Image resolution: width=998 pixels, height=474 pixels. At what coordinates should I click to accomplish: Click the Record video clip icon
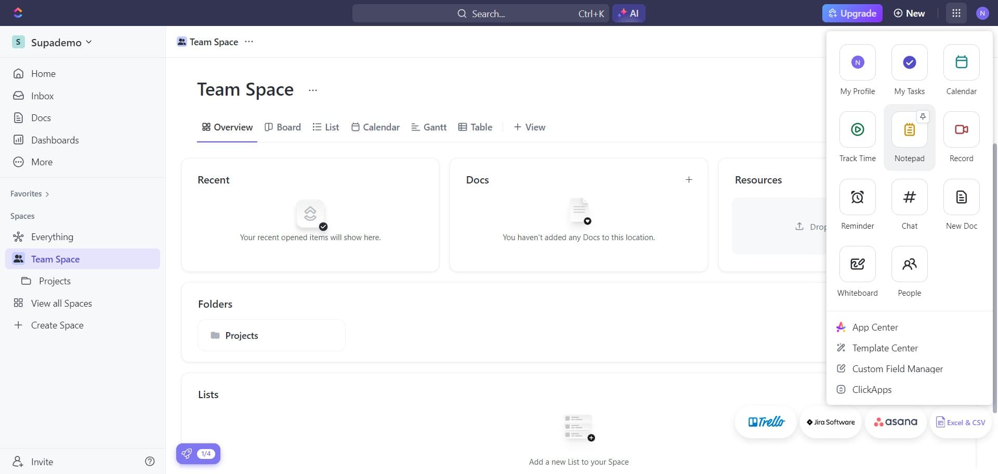tap(961, 130)
